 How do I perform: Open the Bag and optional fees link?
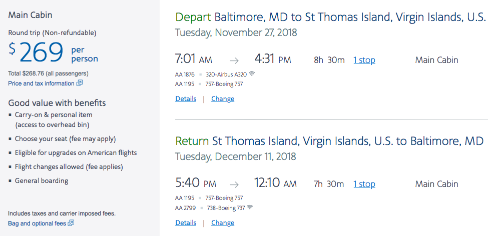point(37,223)
